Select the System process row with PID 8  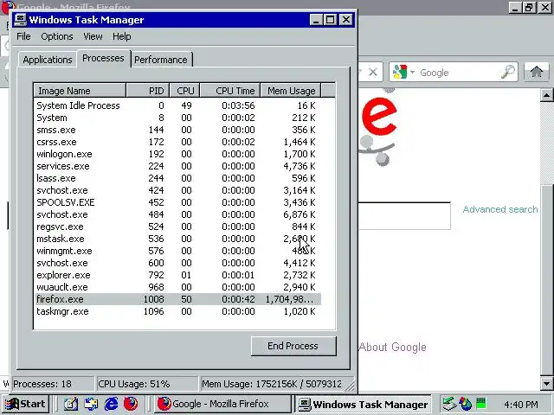pos(177,118)
